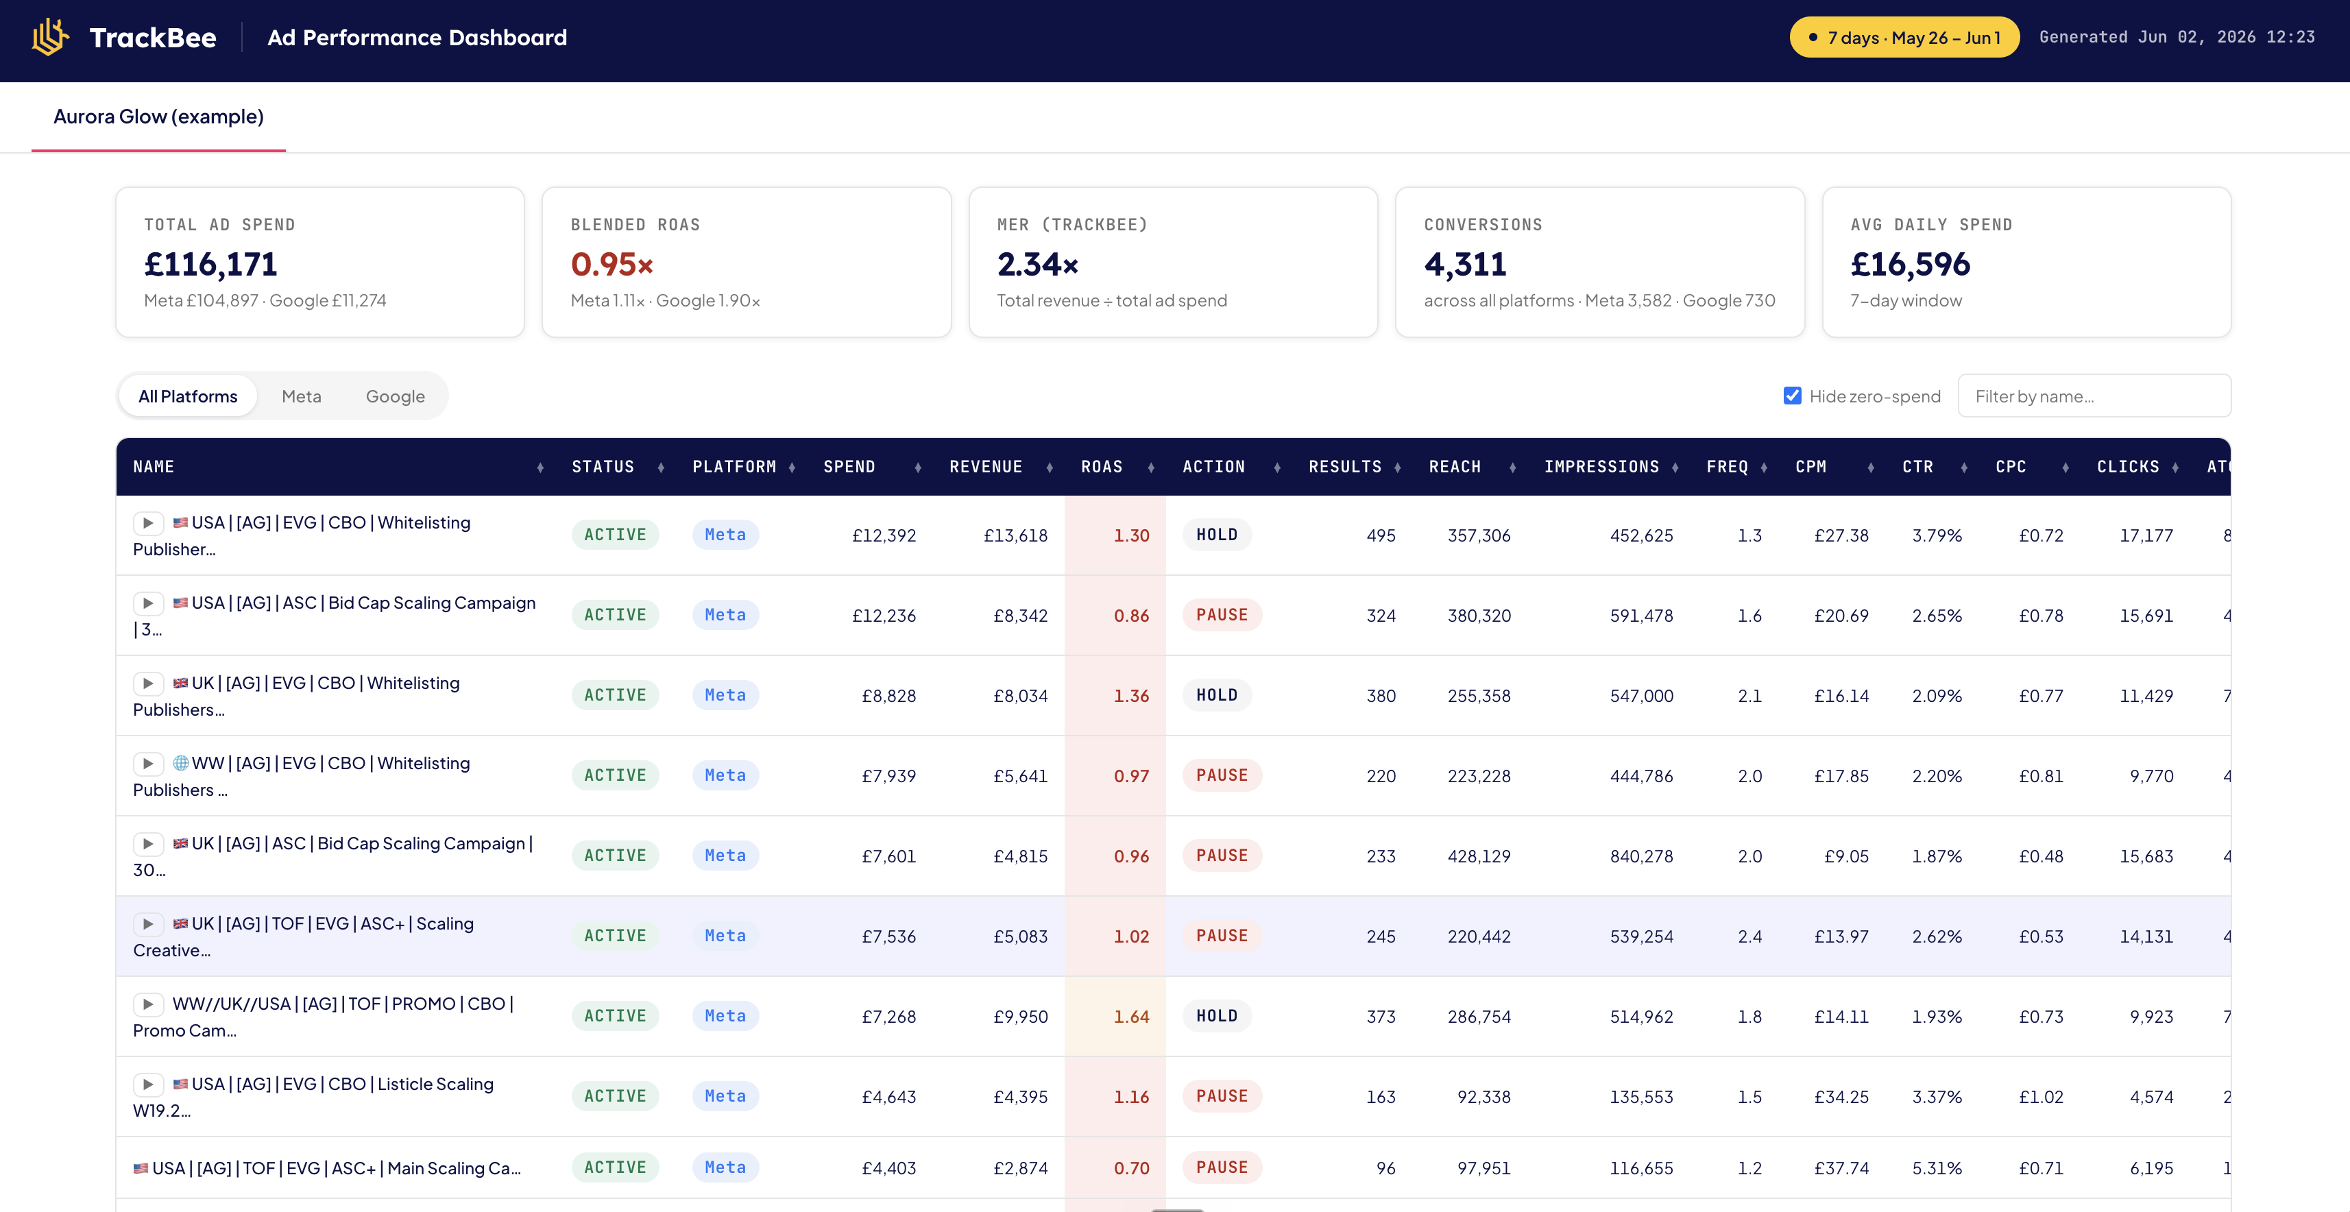Click the MER 2.34× card

[1173, 263]
